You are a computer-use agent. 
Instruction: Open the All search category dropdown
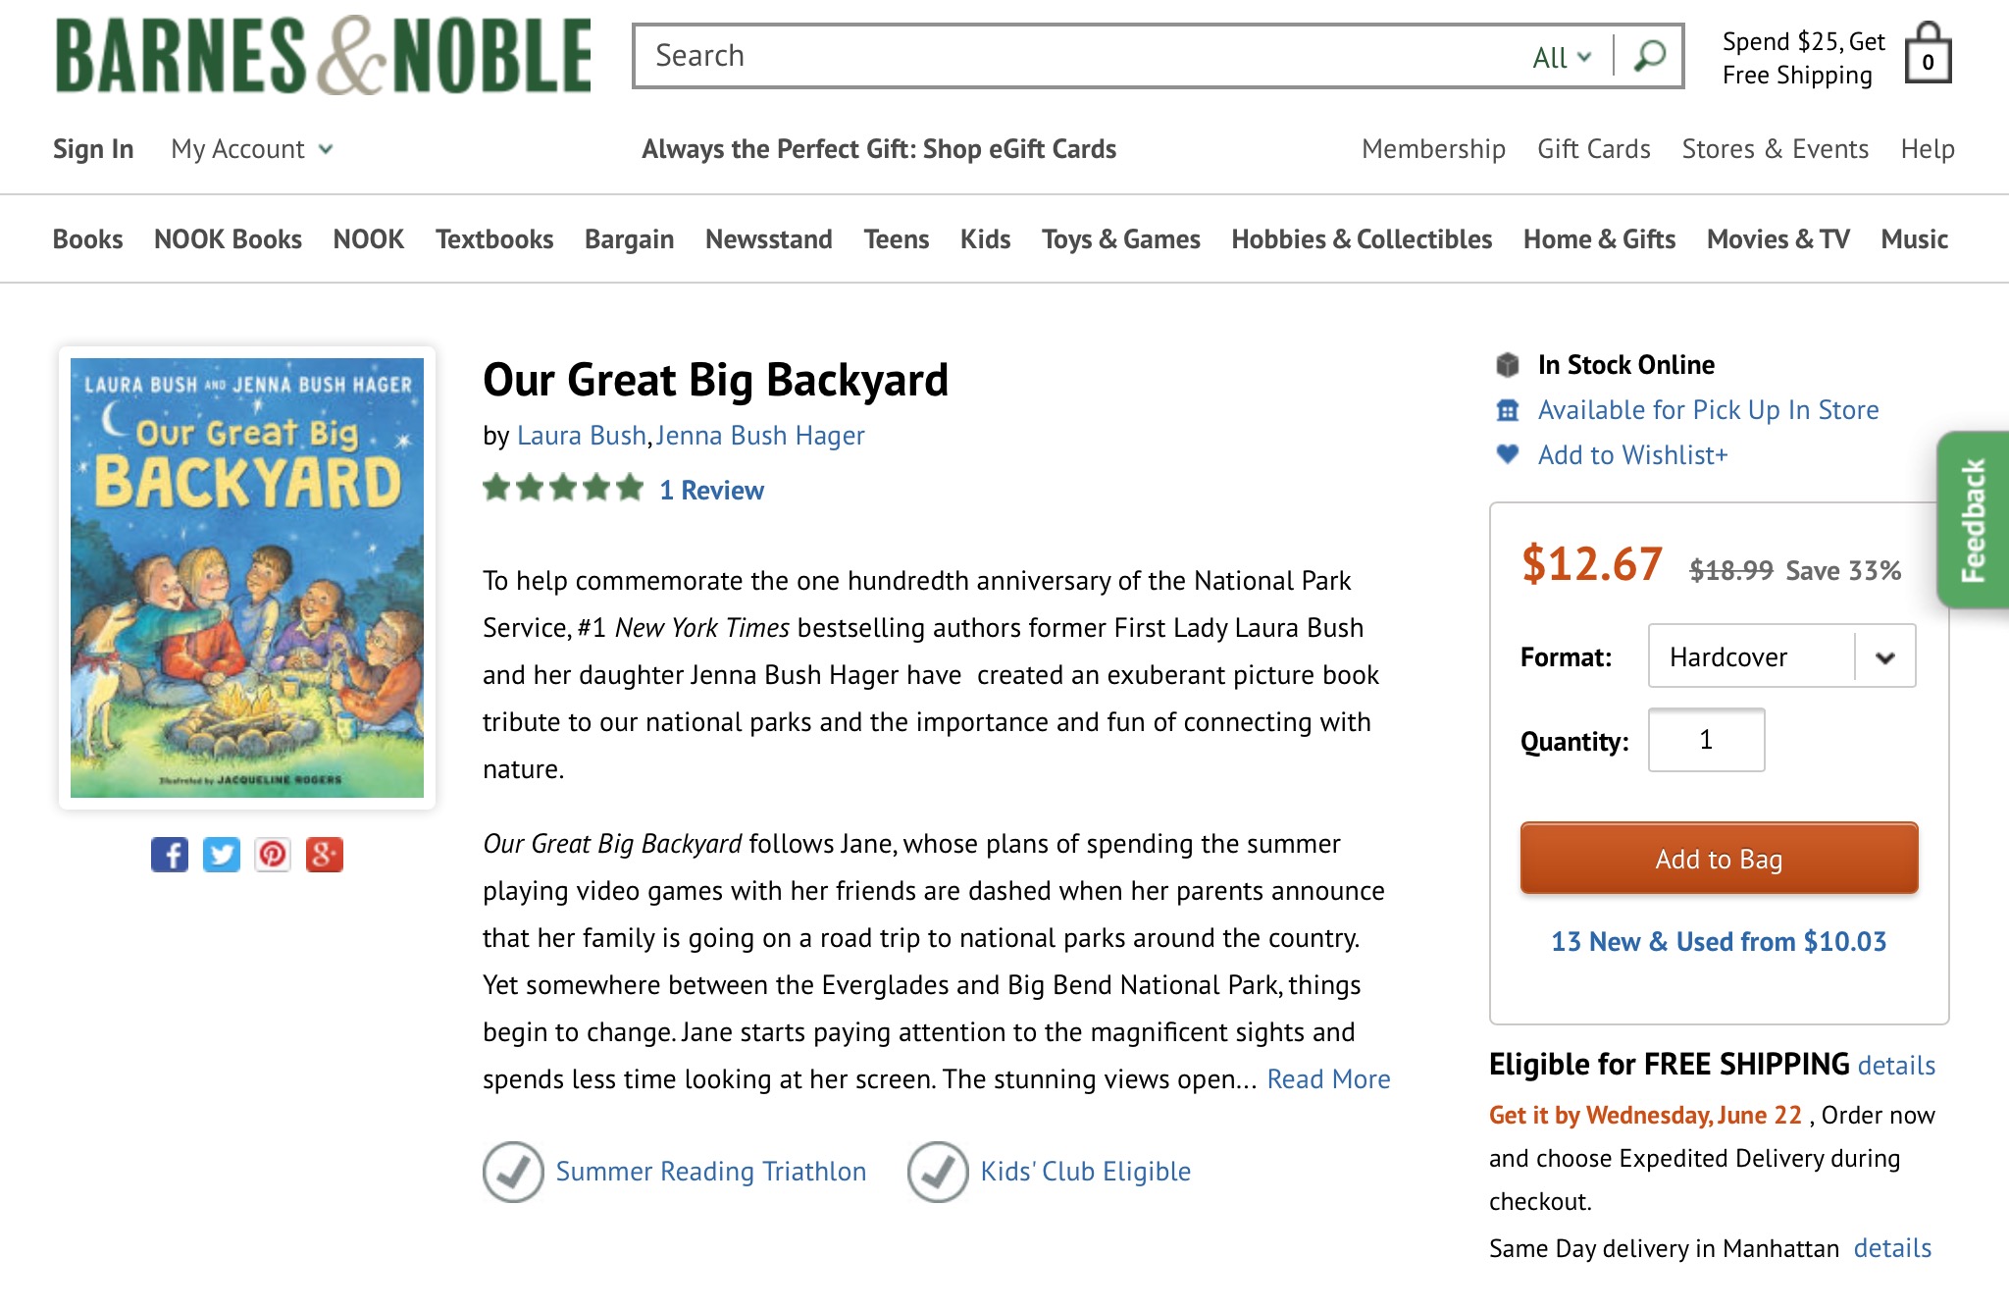[x=1559, y=58]
